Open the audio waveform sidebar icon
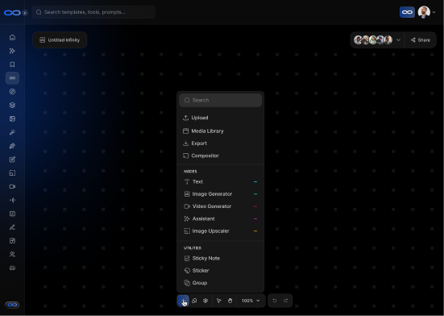 click(x=12, y=200)
